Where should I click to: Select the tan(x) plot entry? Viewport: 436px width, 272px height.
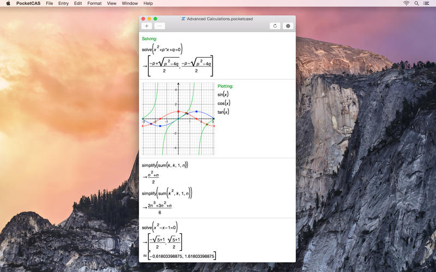pos(223,112)
